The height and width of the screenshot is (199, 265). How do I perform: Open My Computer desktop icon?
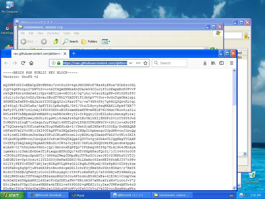(10, 7)
